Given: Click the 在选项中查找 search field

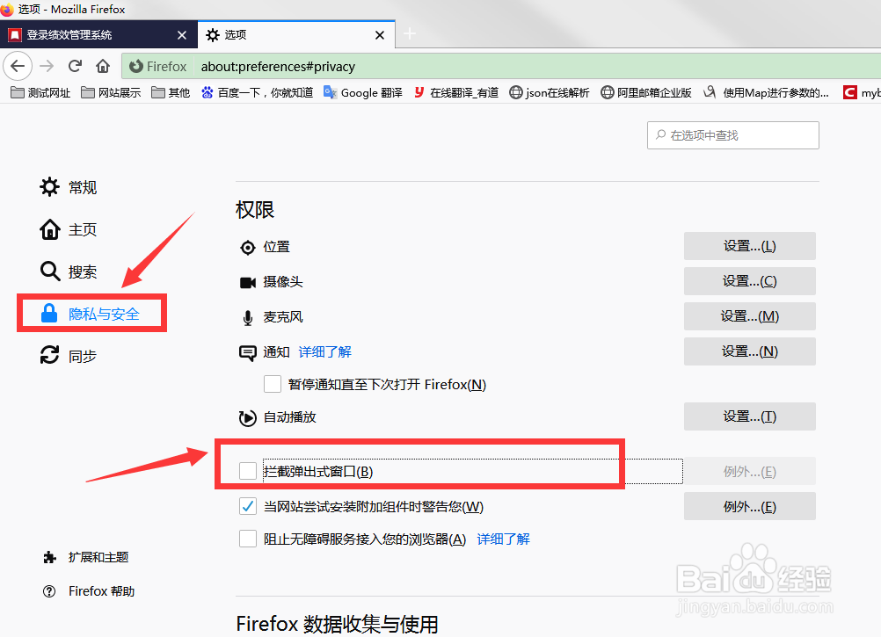Looking at the screenshot, I should (x=732, y=135).
